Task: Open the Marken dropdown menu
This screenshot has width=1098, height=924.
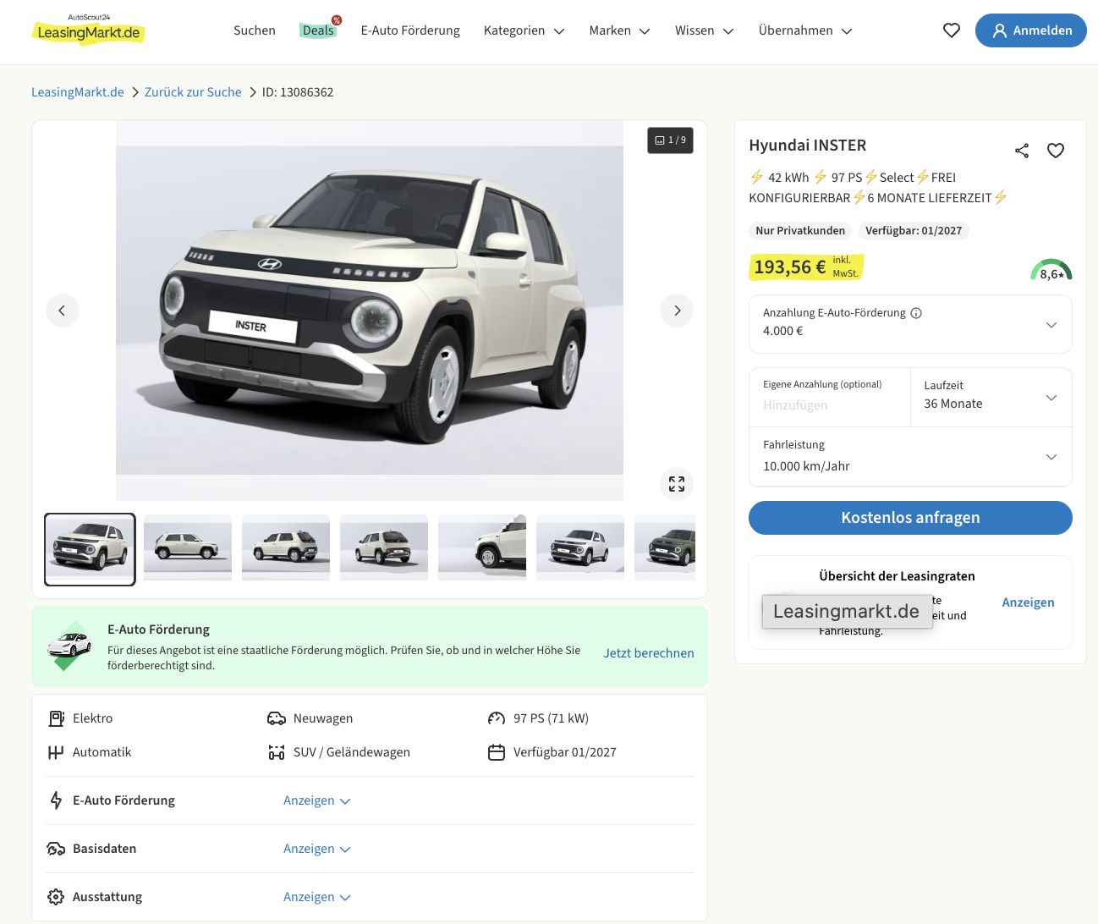Action: click(619, 30)
